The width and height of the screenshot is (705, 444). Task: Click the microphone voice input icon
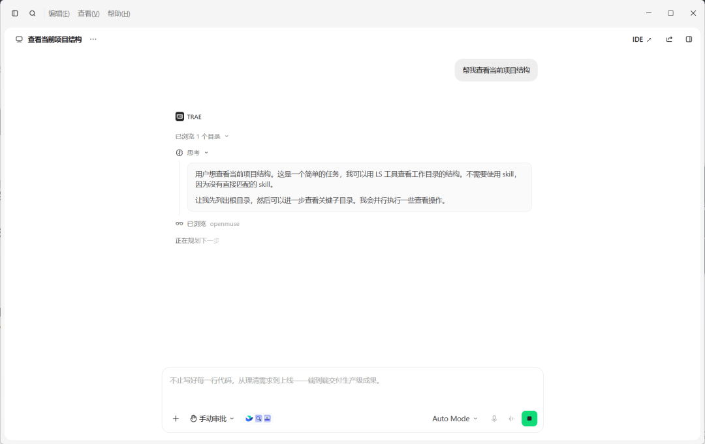[494, 419]
